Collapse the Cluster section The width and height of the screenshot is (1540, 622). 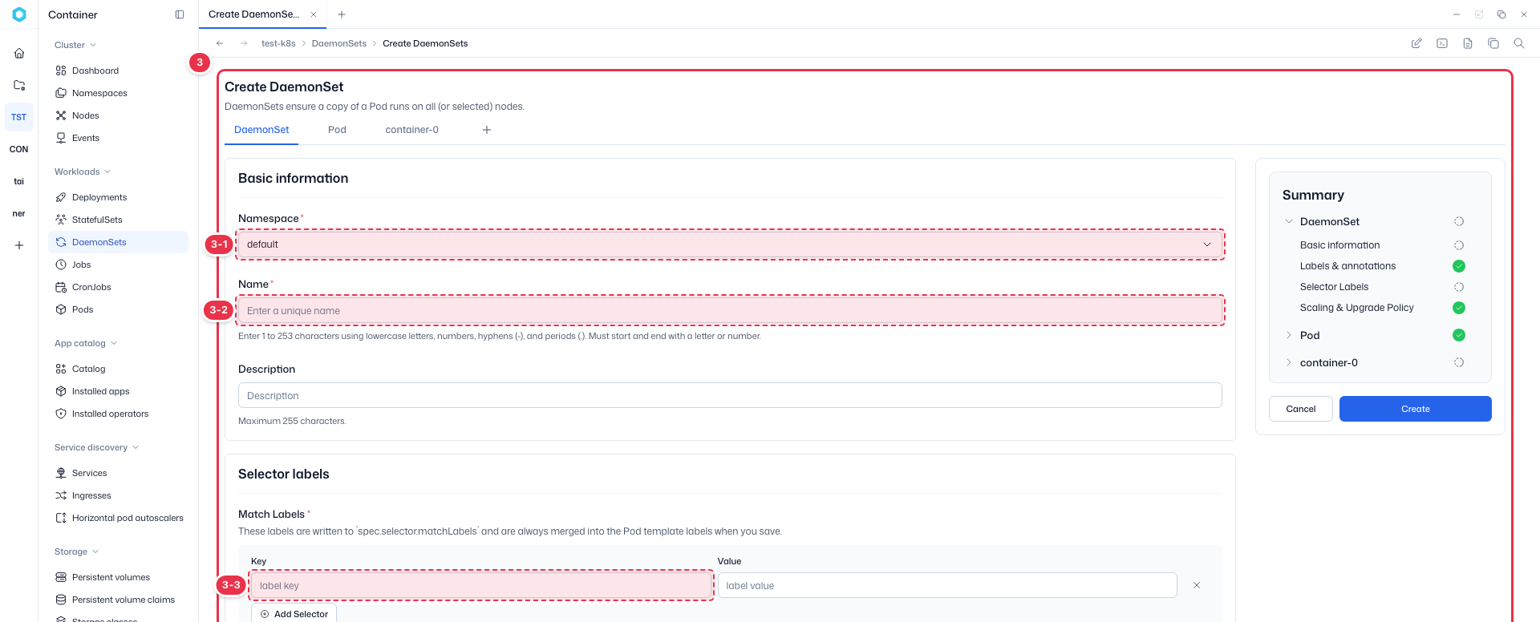[75, 45]
